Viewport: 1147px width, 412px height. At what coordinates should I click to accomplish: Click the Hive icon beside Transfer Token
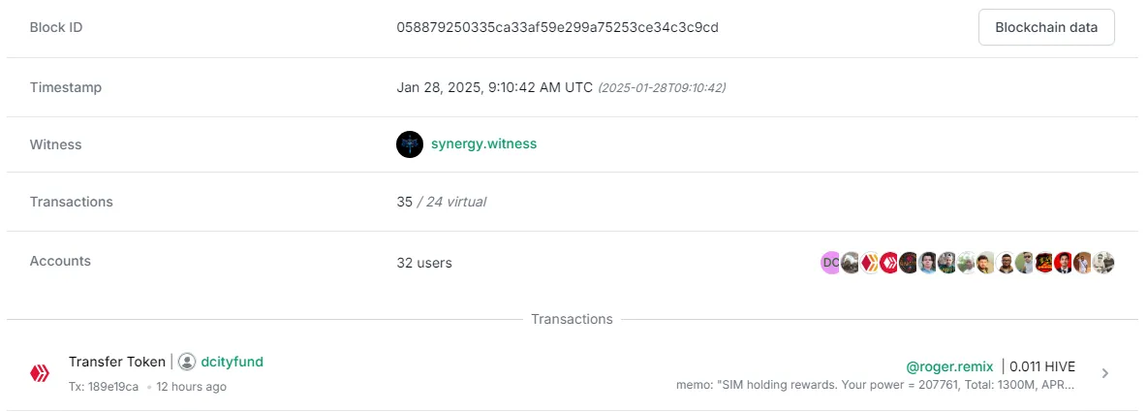39,374
